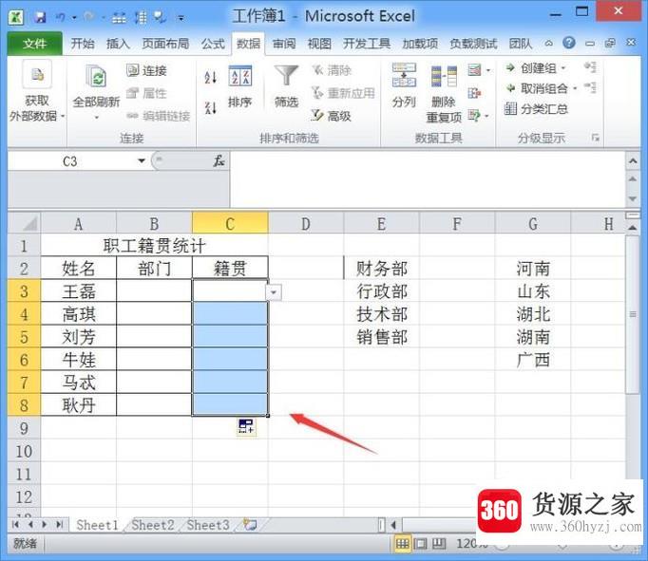Click 分类汇总 (Subtotal) button
The height and width of the screenshot is (561, 648).
coord(536,109)
